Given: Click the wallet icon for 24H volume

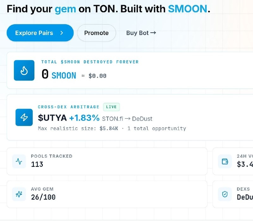Looking at the screenshot, I should tap(225, 161).
